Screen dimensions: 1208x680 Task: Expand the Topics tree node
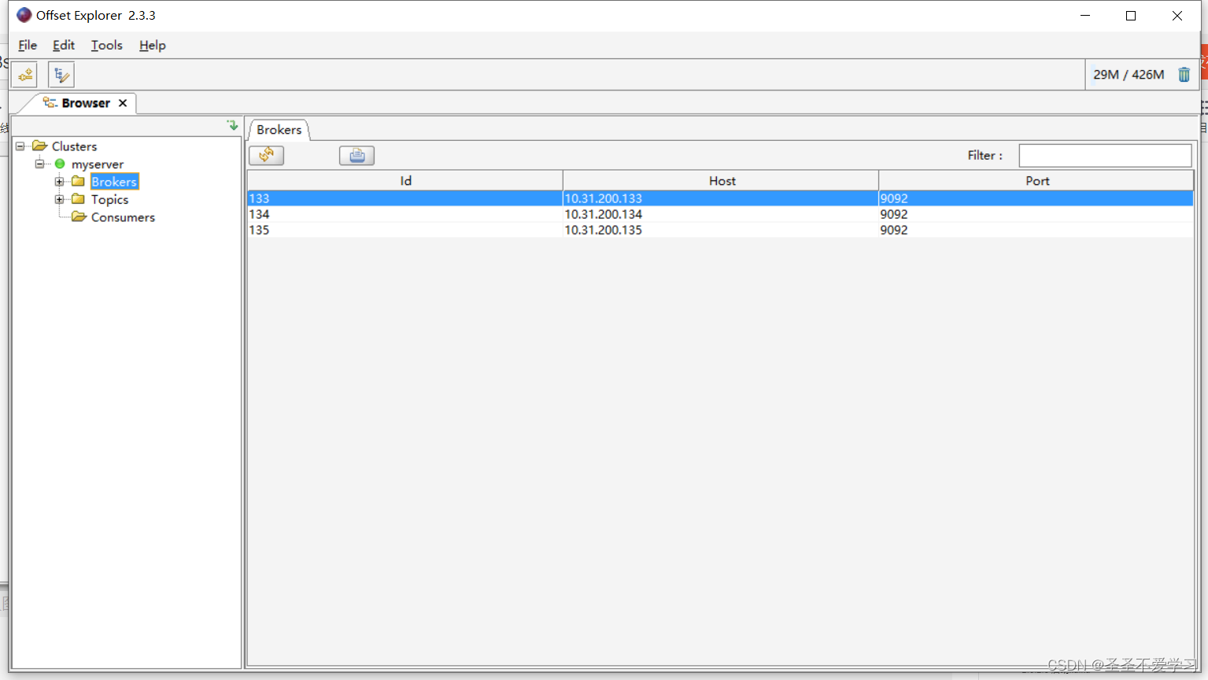click(59, 199)
